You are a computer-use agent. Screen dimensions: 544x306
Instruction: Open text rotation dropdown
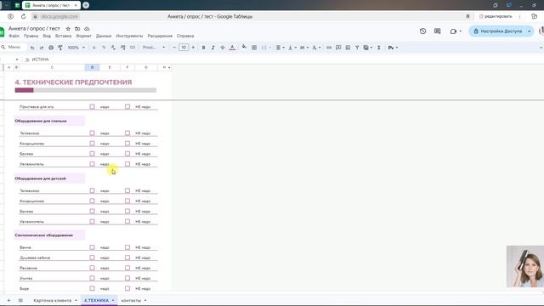tap(316, 48)
